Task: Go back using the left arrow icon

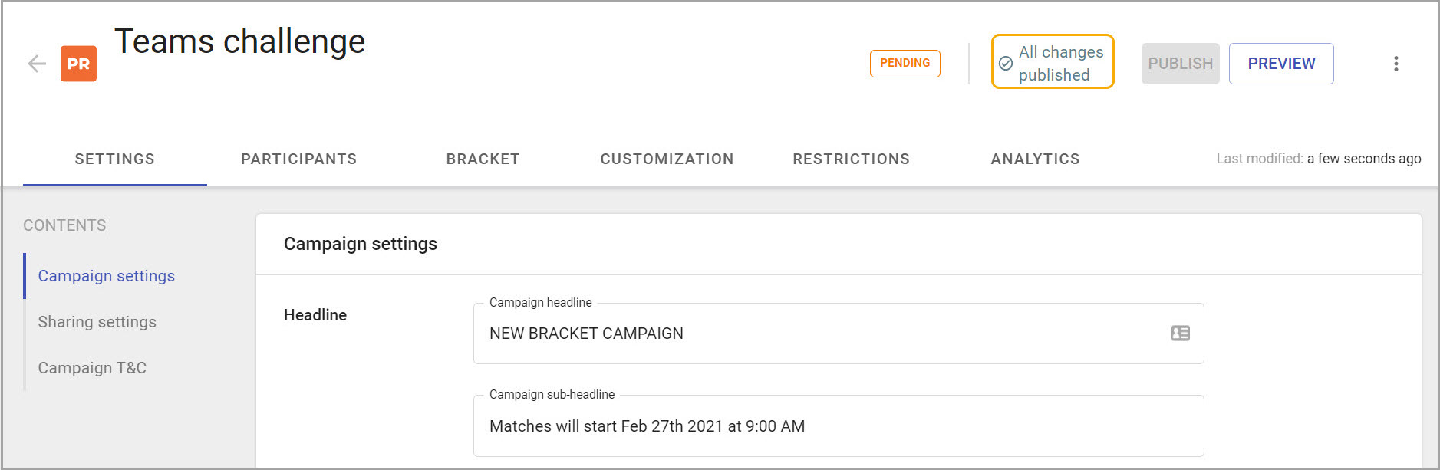Action: click(37, 64)
